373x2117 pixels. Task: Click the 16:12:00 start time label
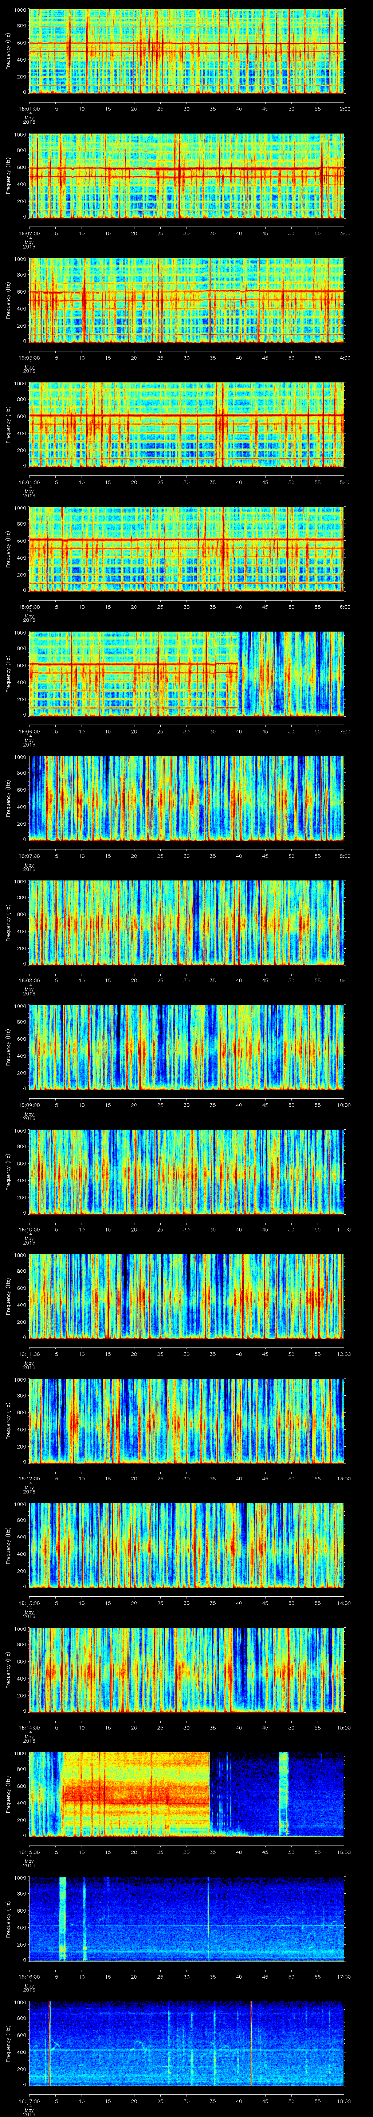[30, 1478]
